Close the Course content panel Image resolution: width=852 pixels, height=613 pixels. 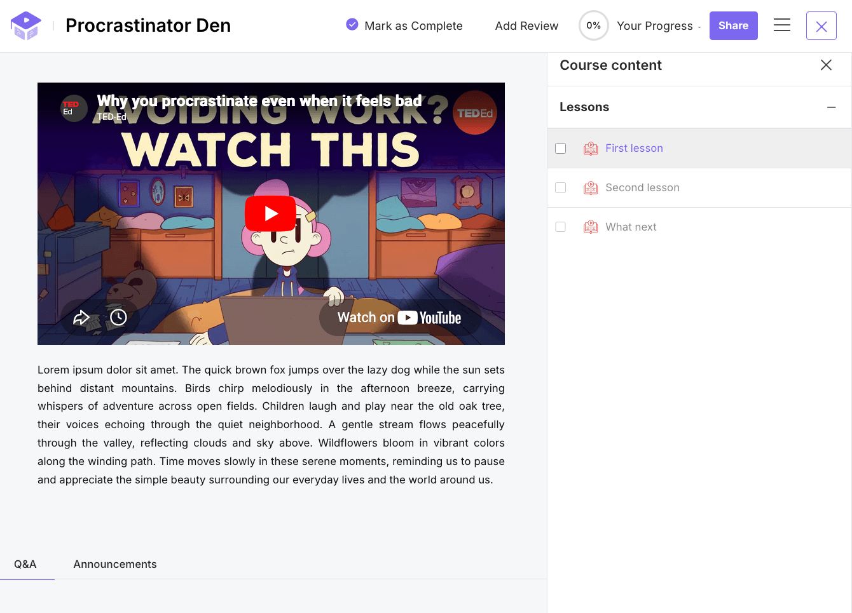tap(826, 65)
